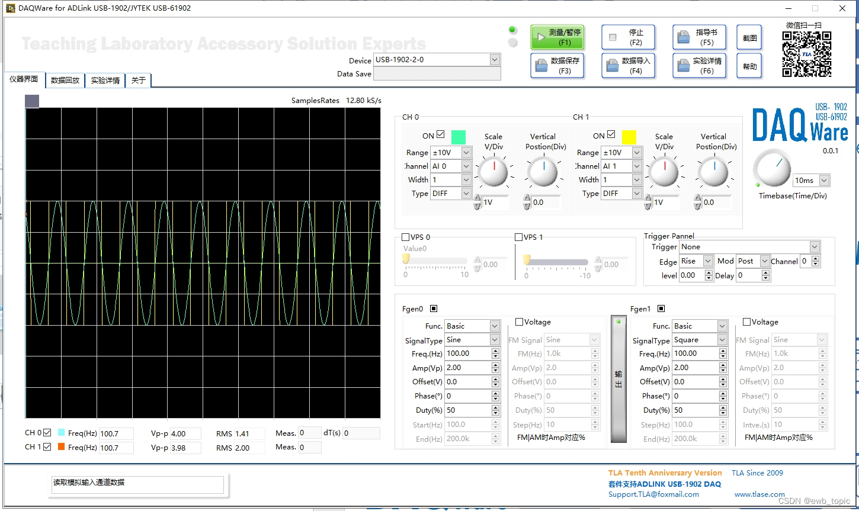Click the trigger Delay stepper

click(x=766, y=275)
